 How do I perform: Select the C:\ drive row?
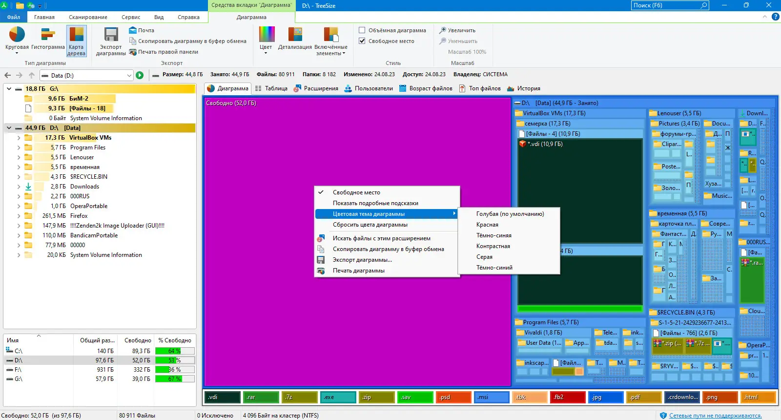pyautogui.click(x=100, y=351)
